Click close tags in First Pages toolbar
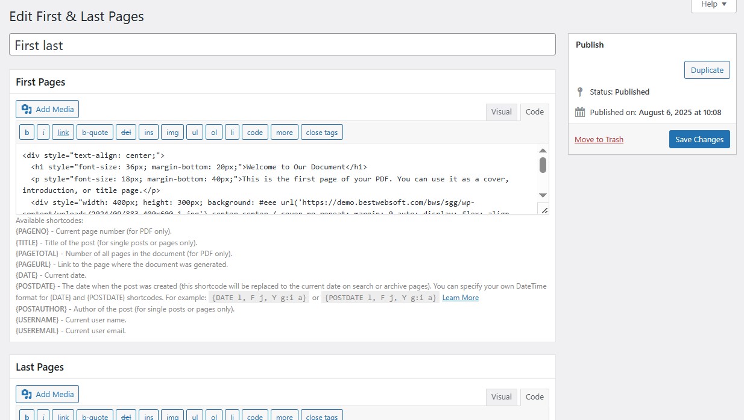 coord(322,132)
